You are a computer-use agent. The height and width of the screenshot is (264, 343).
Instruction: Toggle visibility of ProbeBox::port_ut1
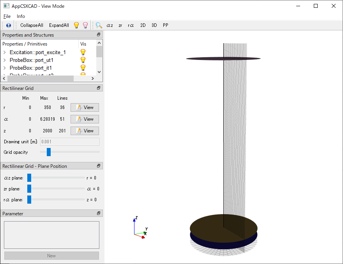pyautogui.click(x=83, y=60)
